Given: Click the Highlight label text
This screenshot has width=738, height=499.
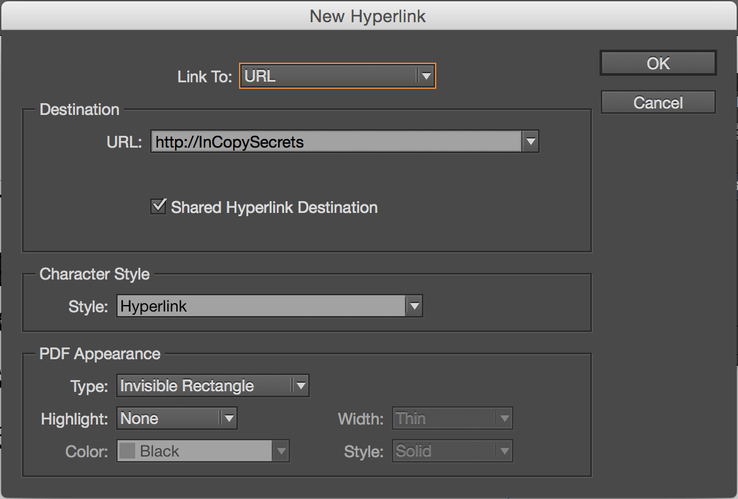Looking at the screenshot, I should (74, 419).
